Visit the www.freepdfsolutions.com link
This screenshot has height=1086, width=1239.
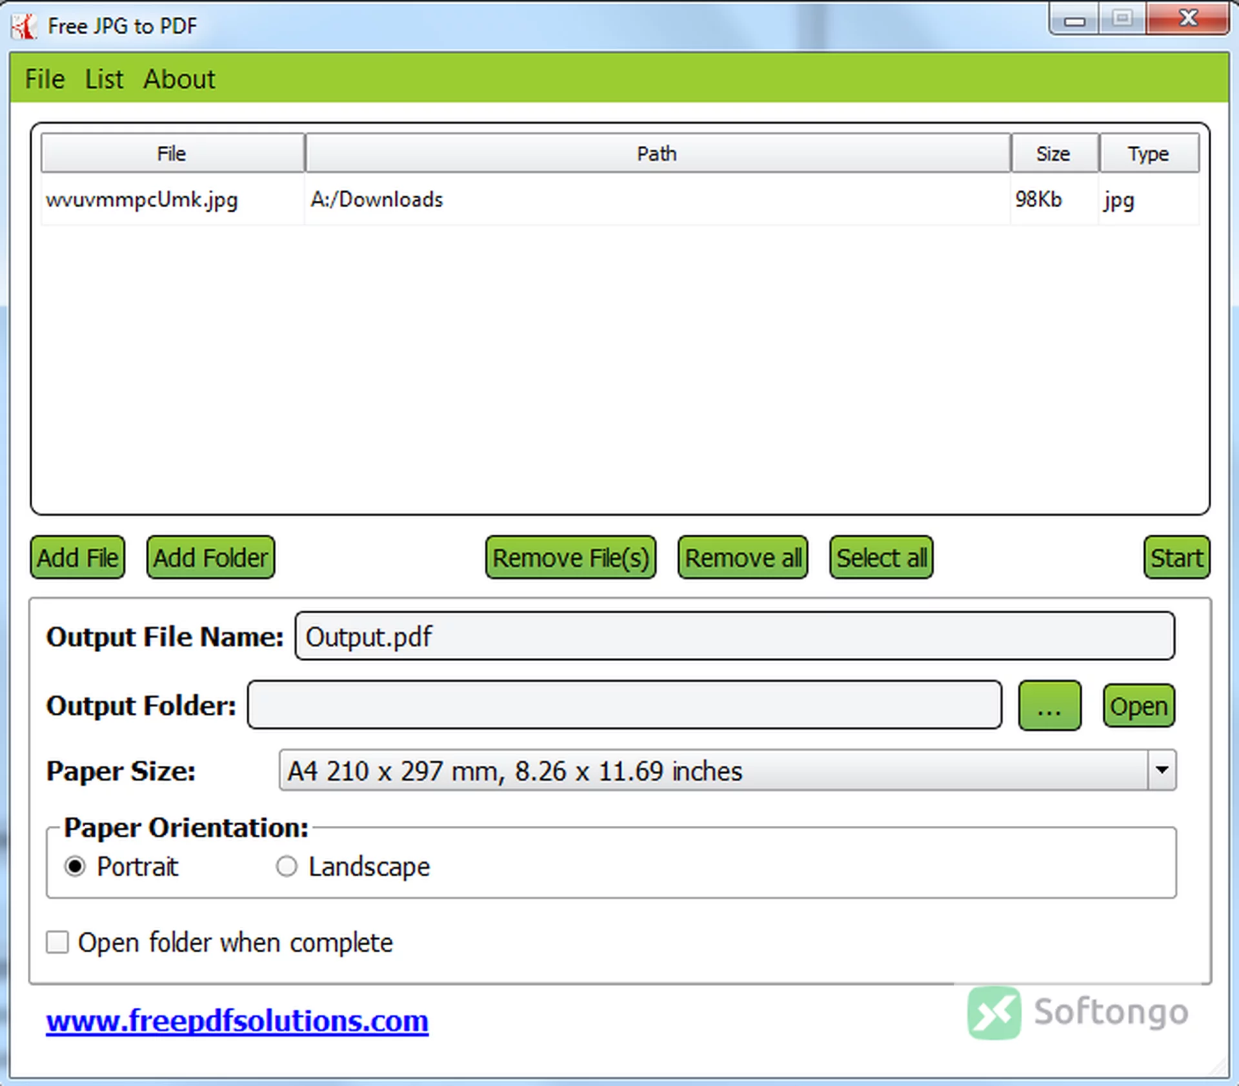click(237, 1021)
